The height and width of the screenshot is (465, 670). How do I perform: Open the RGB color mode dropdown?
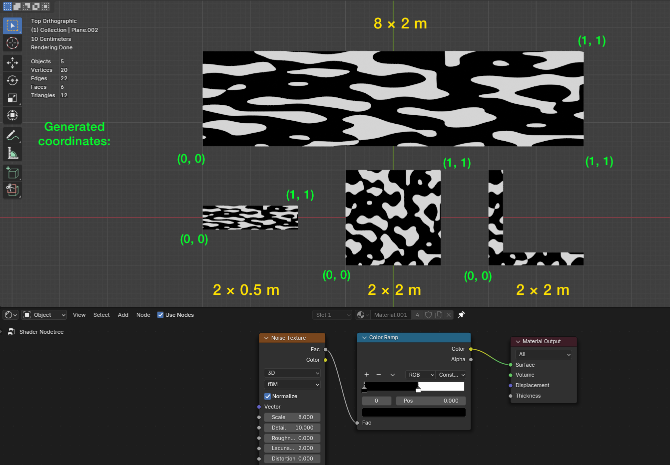420,375
